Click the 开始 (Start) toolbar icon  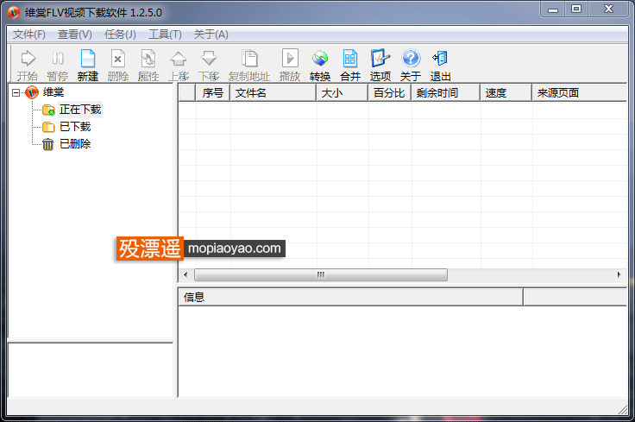tap(28, 59)
